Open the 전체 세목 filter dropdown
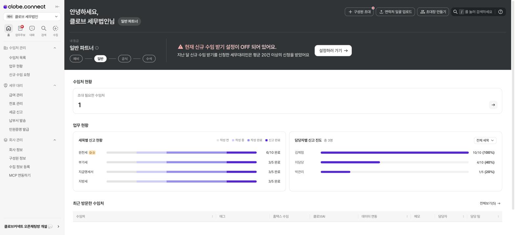Image resolution: width=515 pixels, height=235 pixels. [x=485, y=140]
